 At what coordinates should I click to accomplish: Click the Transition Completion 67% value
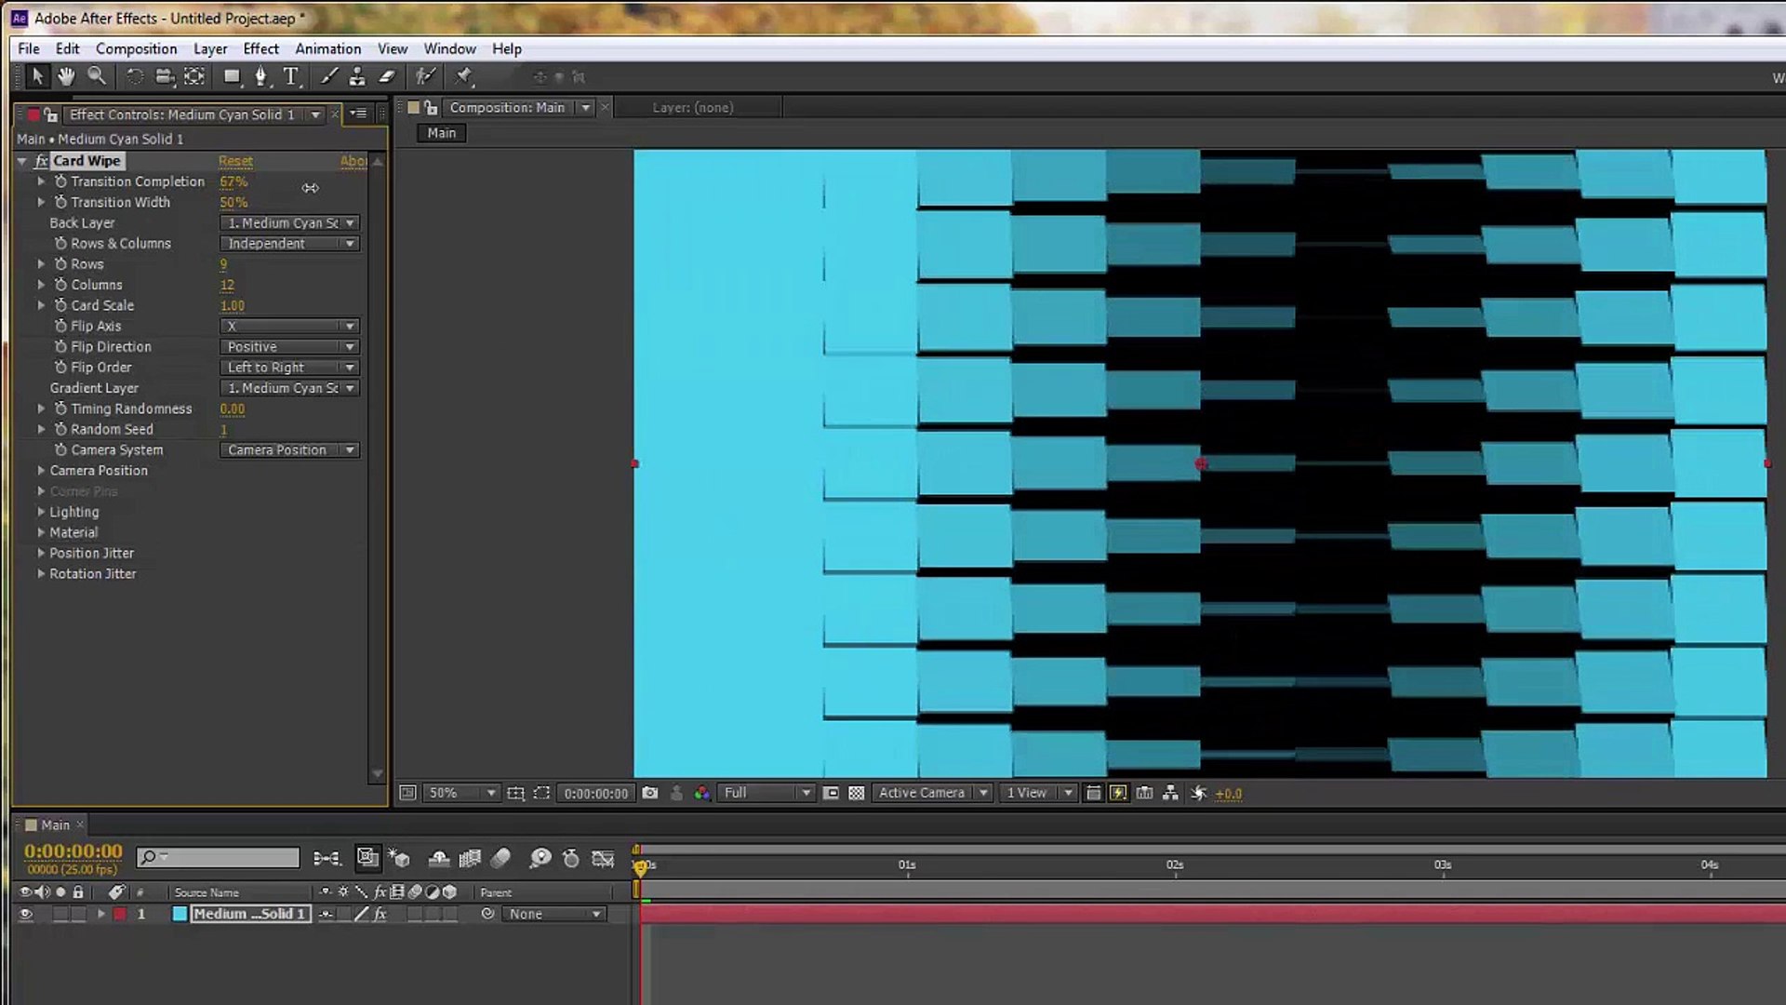233,181
